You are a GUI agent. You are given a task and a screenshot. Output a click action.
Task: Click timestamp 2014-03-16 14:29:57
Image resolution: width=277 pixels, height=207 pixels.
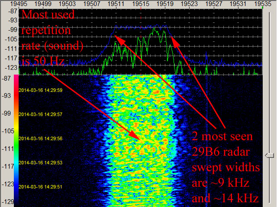(40, 114)
